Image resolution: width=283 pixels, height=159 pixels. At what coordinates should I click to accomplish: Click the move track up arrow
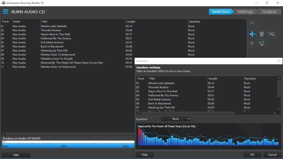pos(252,23)
